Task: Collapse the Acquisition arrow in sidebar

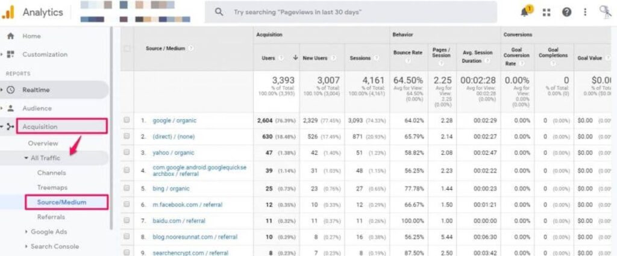Action: click(2, 126)
